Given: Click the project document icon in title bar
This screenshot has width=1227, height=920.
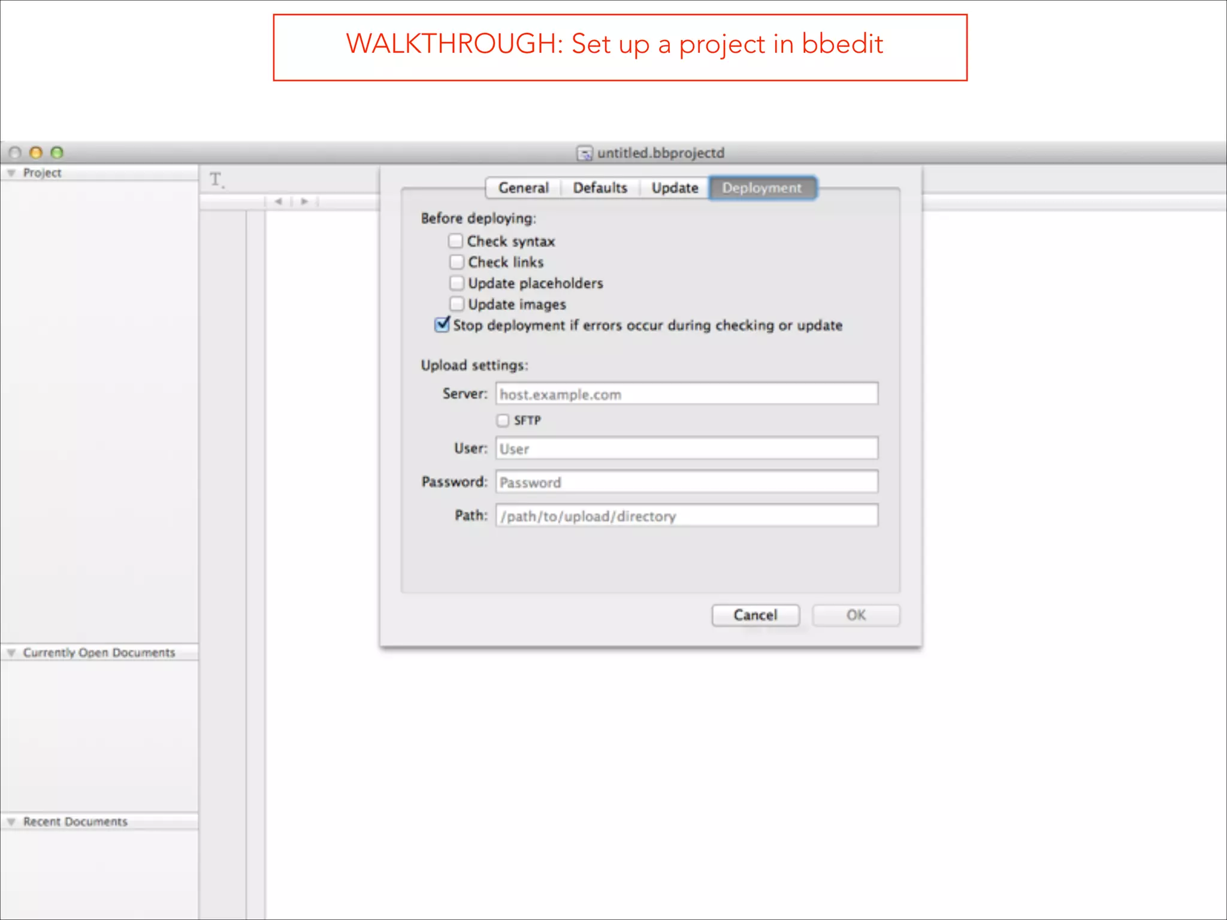Looking at the screenshot, I should coord(584,153).
